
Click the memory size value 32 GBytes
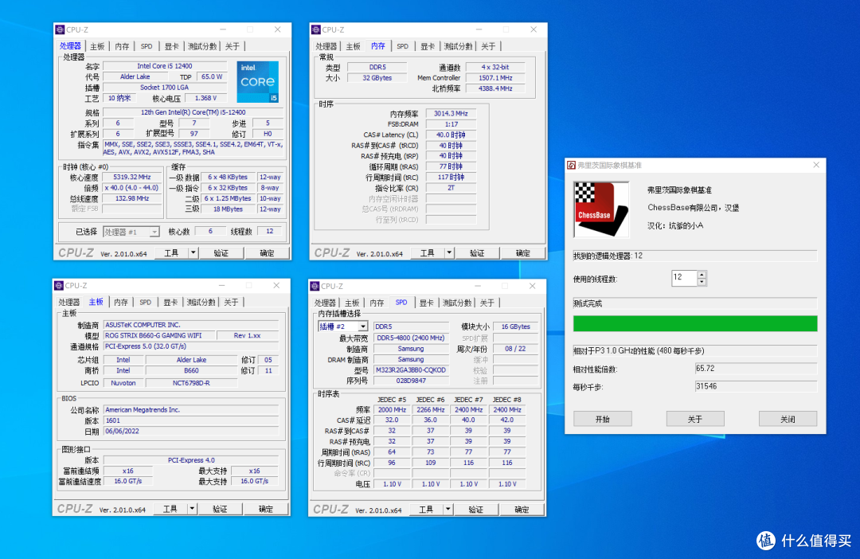377,78
